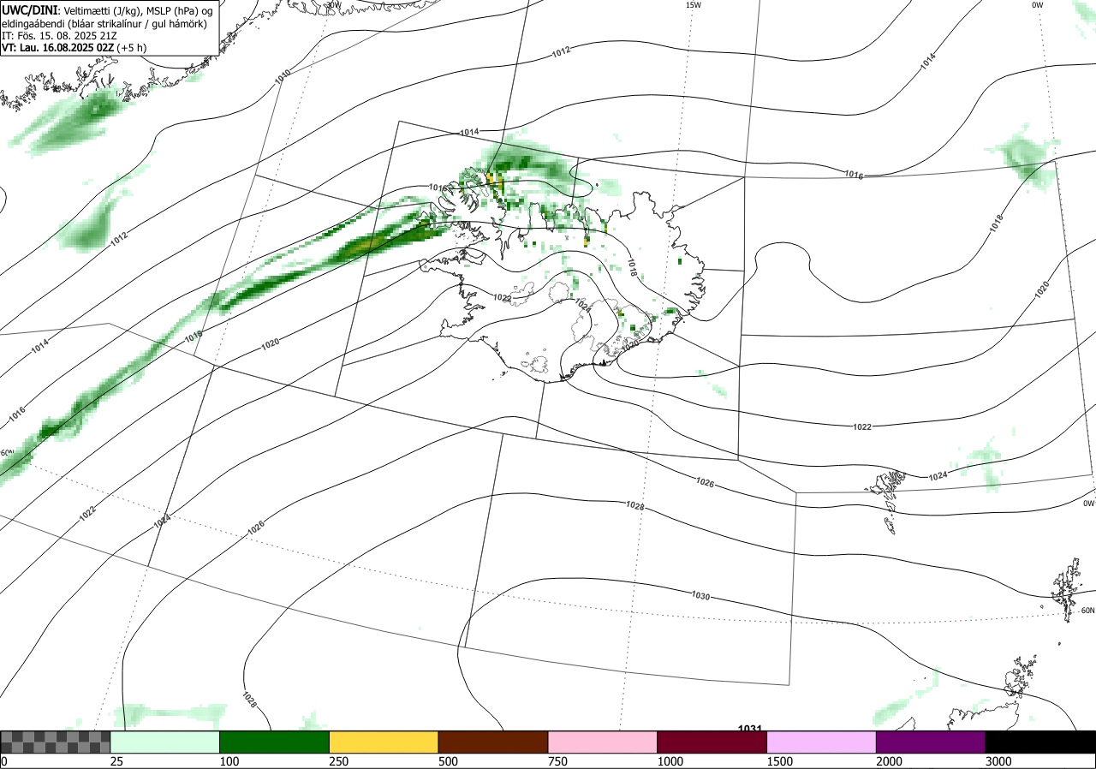Click the "VT: Lau. 16.08.2025 02Z (+5 h)" line
The image size is (1096, 769).
click(x=74, y=48)
